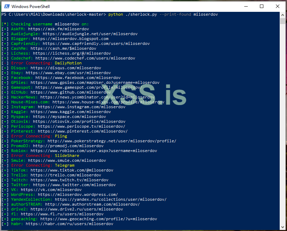
Task: Click the python command word in prompt
Action: (x=116, y=14)
